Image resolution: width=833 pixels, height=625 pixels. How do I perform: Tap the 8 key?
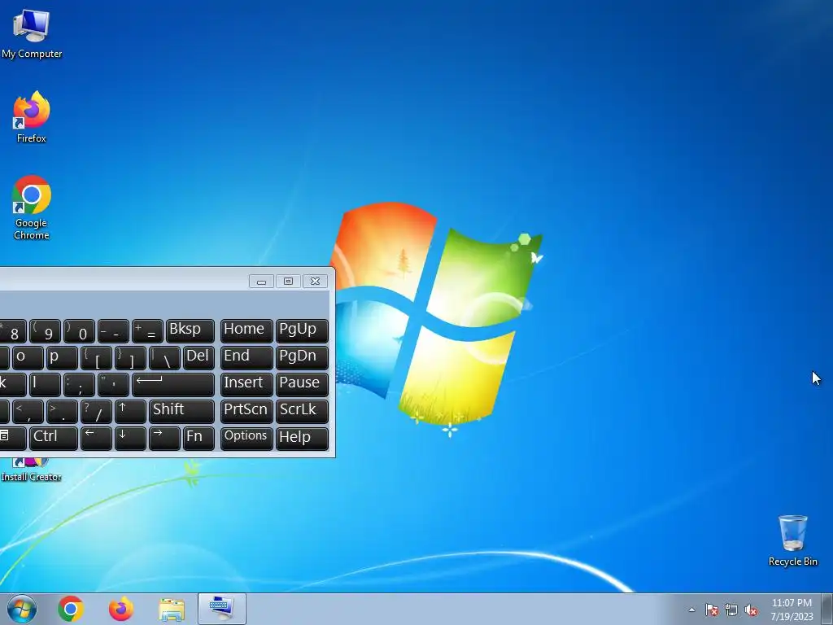point(13,330)
